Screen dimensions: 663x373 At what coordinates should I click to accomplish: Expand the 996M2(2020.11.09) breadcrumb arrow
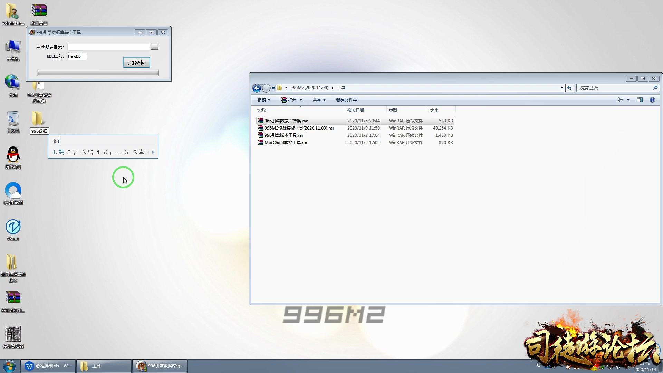(x=333, y=88)
